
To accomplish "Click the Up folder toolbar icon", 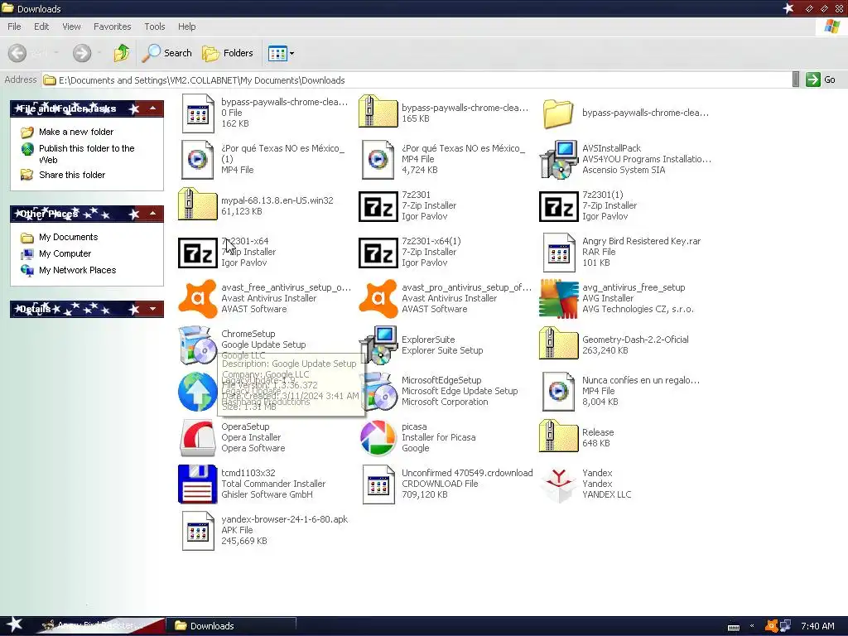I will click(122, 53).
